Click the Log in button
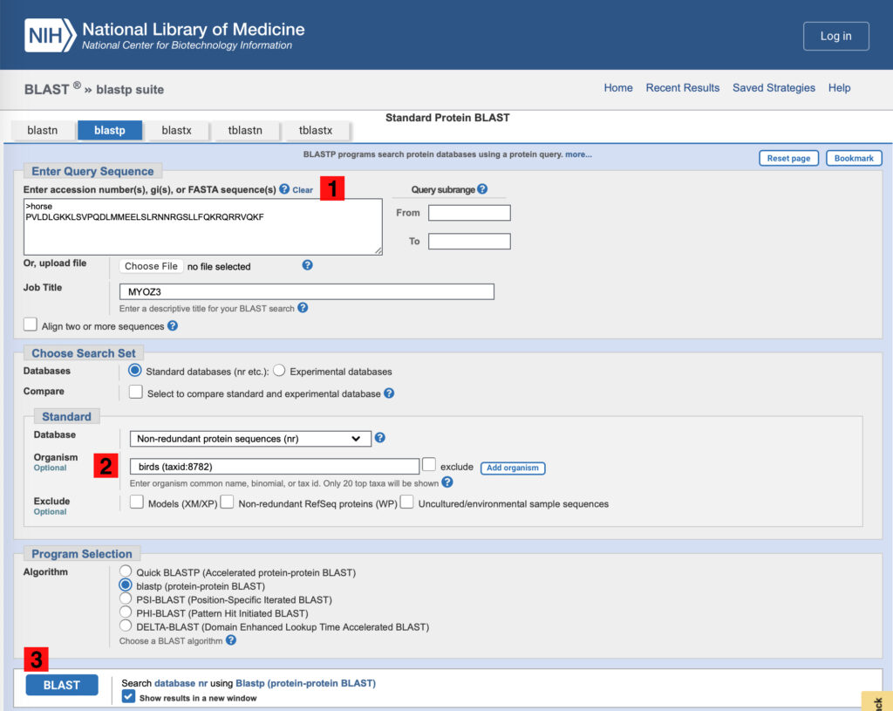Viewport: 893px width, 711px height. click(835, 36)
